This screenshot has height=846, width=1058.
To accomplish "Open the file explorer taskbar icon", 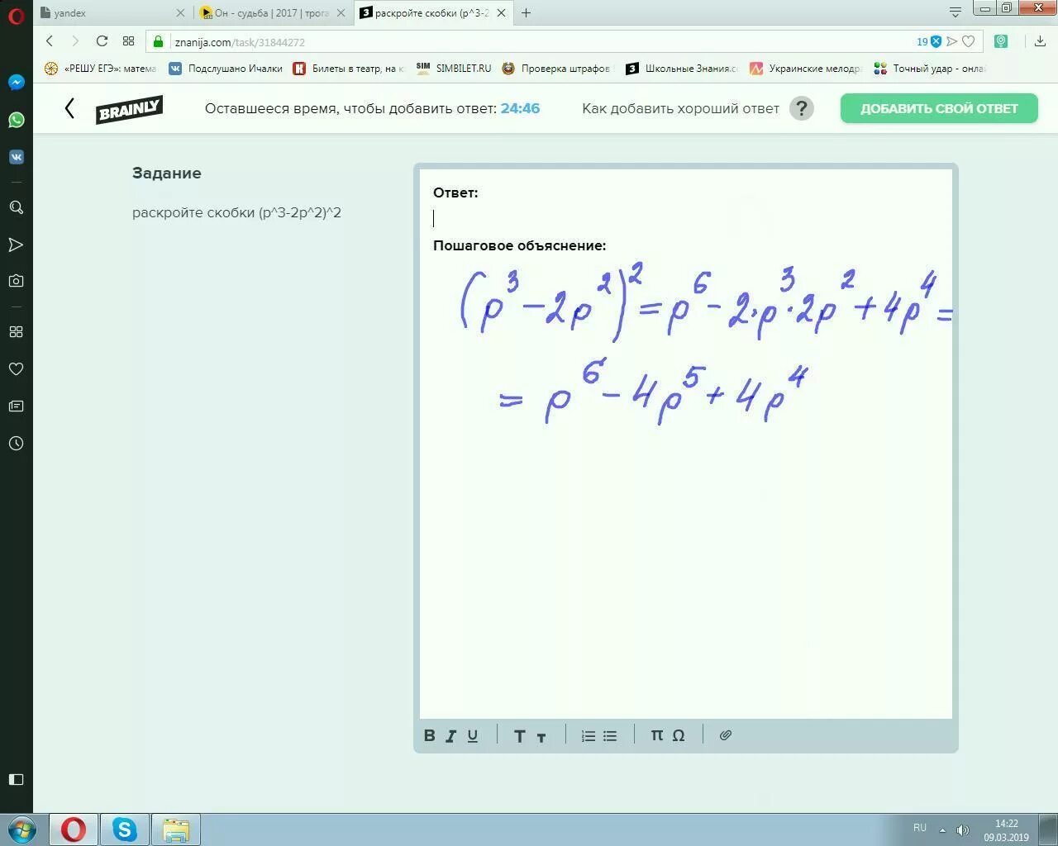I will pos(176,829).
